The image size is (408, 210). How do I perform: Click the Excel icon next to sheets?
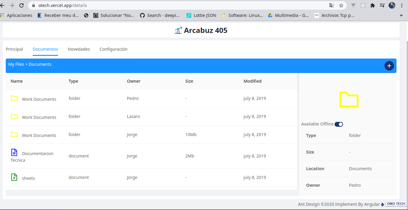[14, 177]
